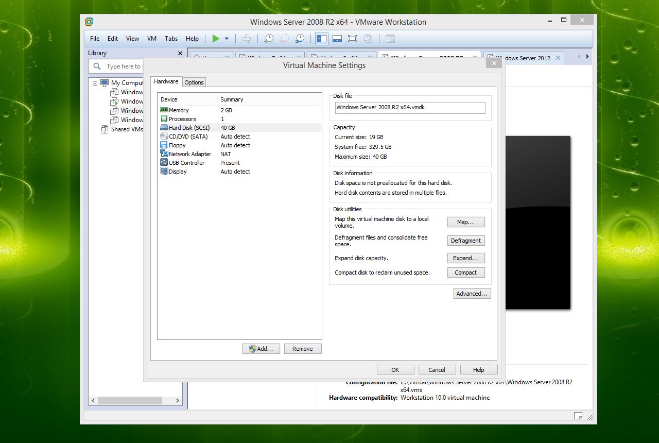Click the green Power On play icon
Viewport: 659px width, 443px height.
216,39
